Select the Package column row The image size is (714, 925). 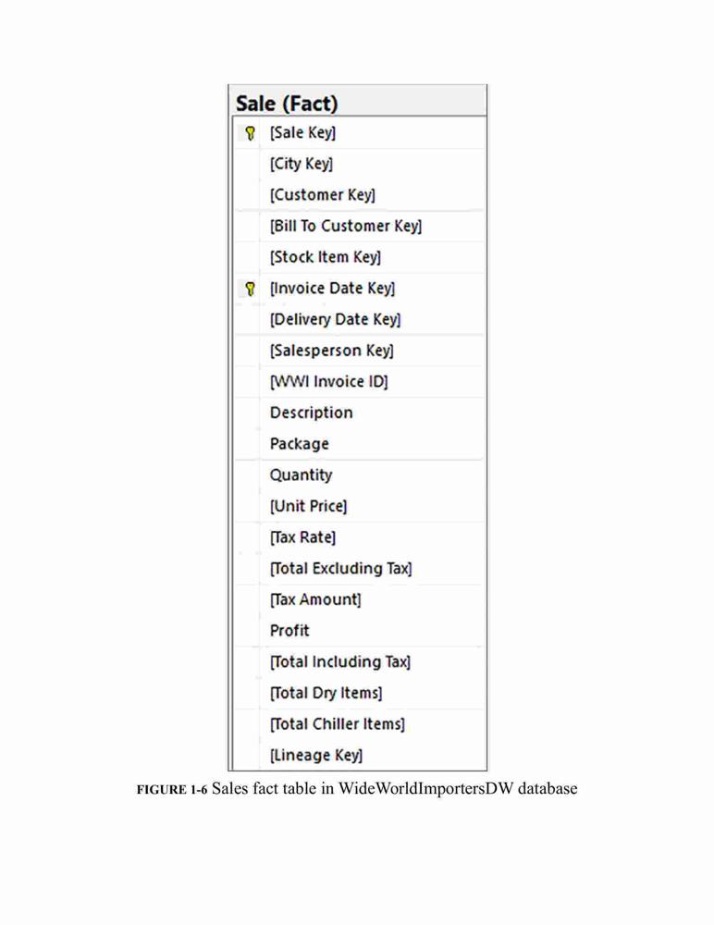(x=360, y=444)
